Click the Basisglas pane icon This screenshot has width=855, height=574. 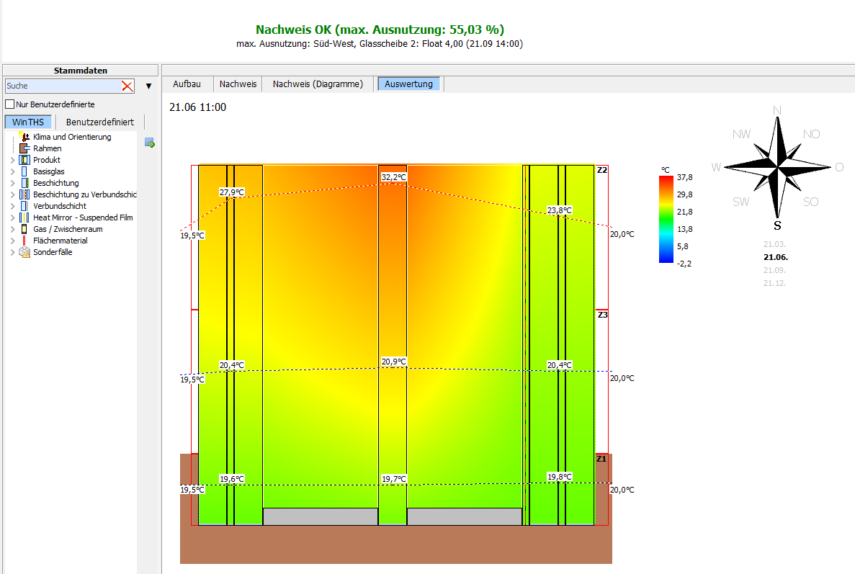[x=24, y=171]
